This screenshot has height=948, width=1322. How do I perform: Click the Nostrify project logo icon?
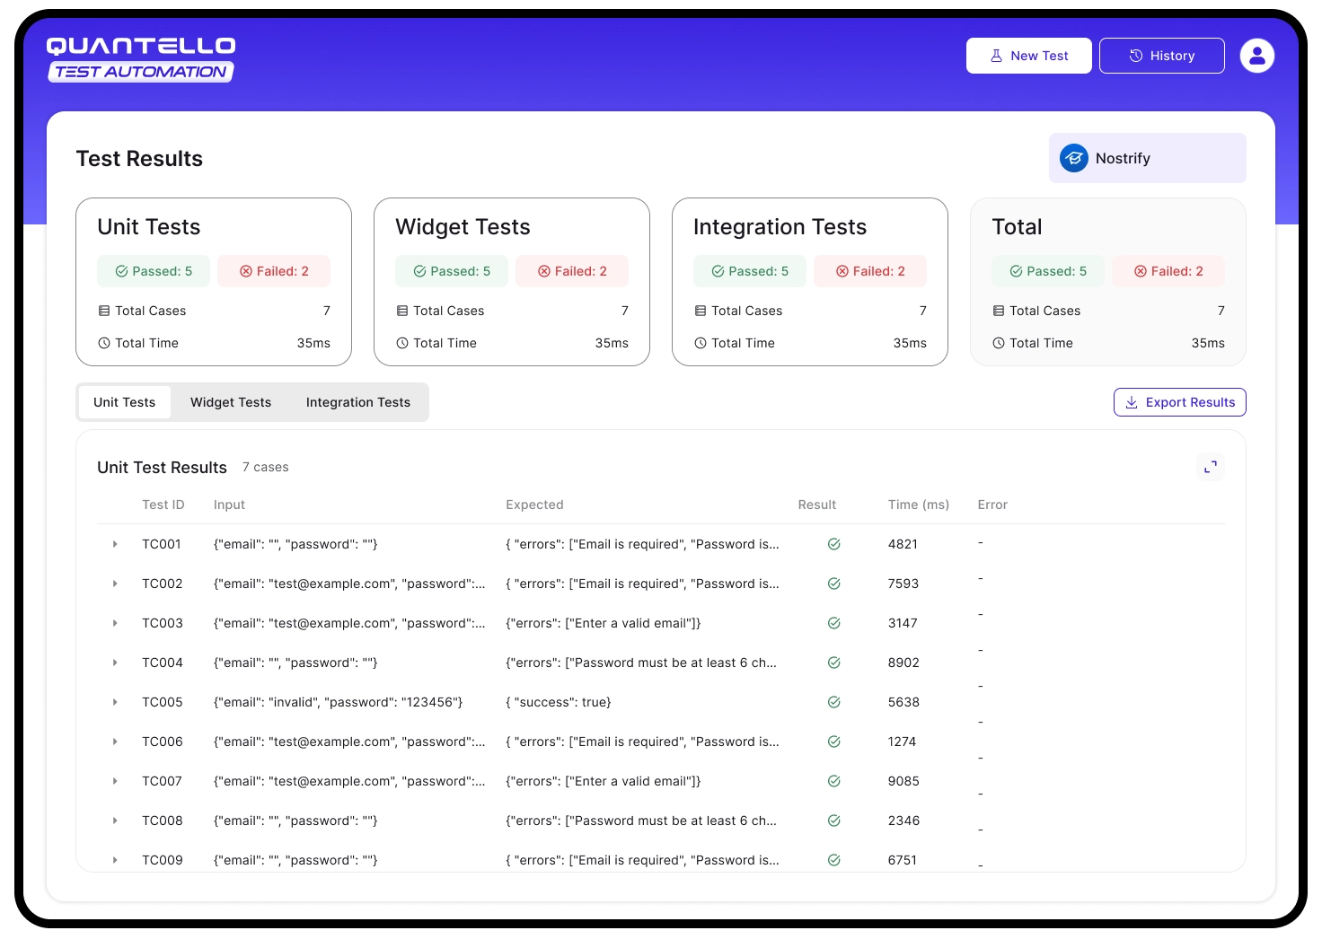tap(1074, 158)
